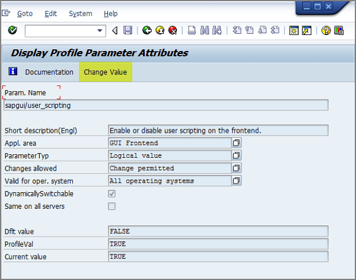
Task: Open the Goto menu
Action: (25, 14)
